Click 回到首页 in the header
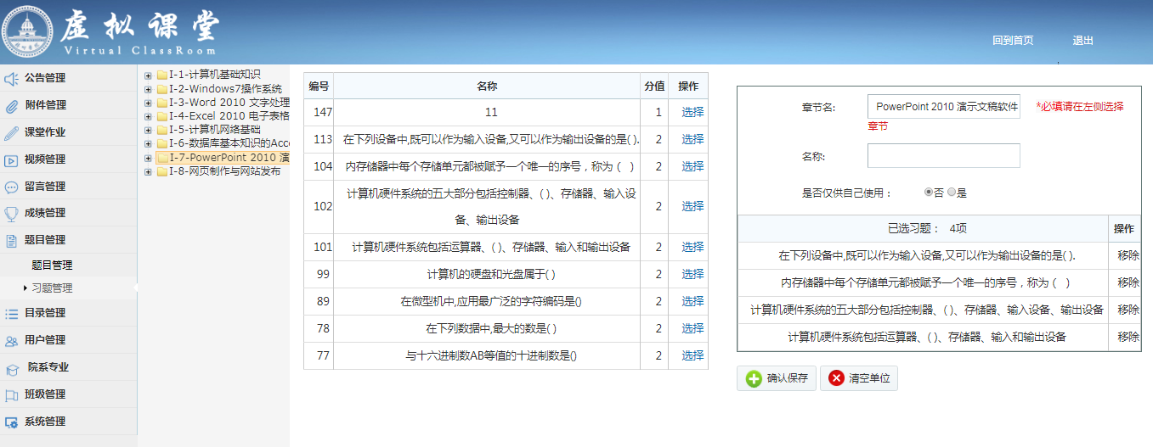 [x=1013, y=41]
